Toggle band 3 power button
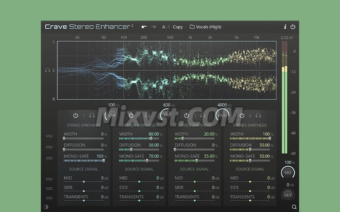Image resolution: width=340 pixels, height=212 pixels. pyautogui.click(x=187, y=115)
